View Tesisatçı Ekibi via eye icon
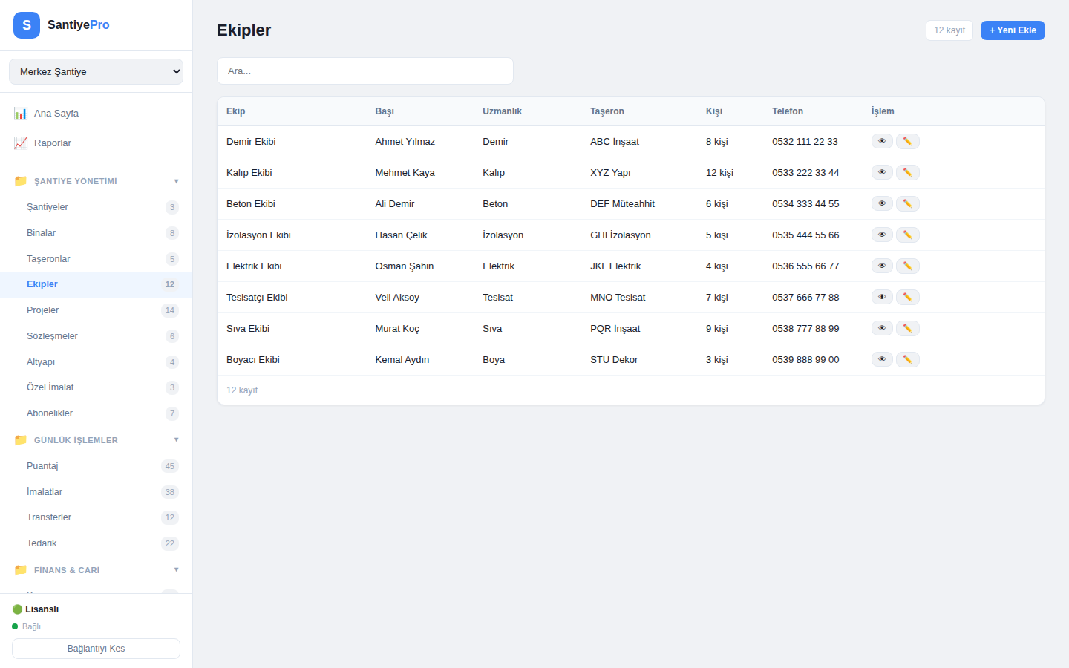This screenshot has height=668, width=1069. pos(882,297)
